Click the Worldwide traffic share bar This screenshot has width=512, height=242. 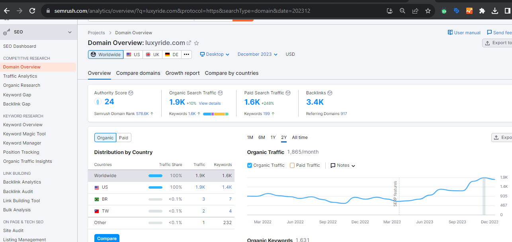pos(155,176)
